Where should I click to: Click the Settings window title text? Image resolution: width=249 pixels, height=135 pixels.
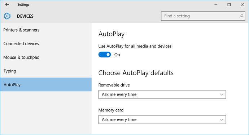point(23,5)
